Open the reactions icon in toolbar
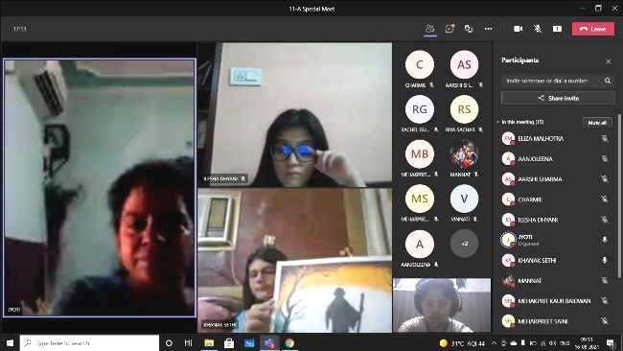The image size is (623, 351). pos(469,29)
